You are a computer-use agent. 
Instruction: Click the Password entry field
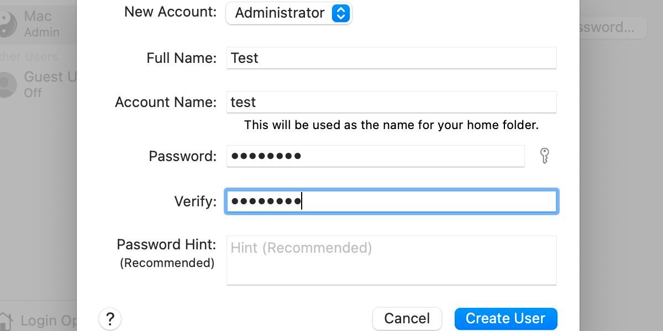[375, 156]
